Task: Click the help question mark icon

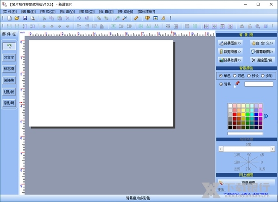Action: 147,18
